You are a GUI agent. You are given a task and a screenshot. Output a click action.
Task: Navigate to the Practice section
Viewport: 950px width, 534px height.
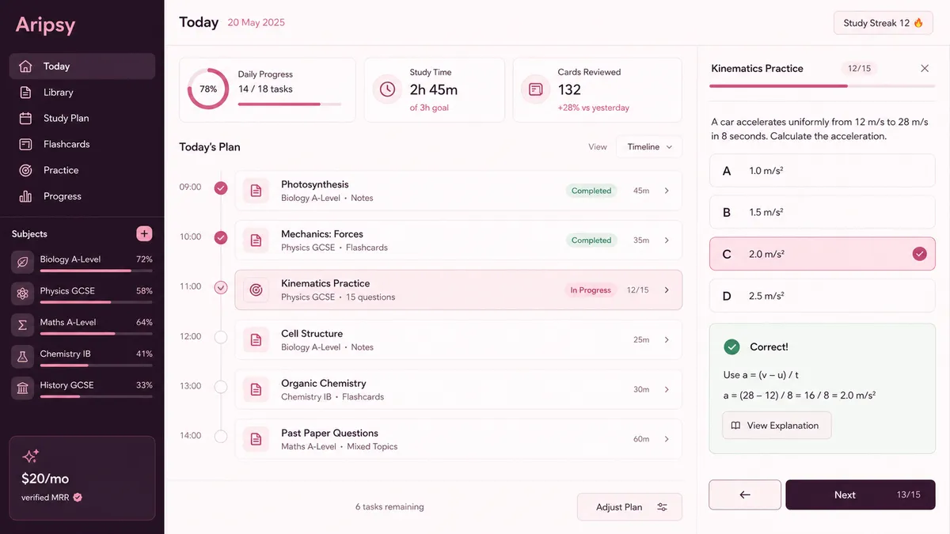(x=82, y=170)
